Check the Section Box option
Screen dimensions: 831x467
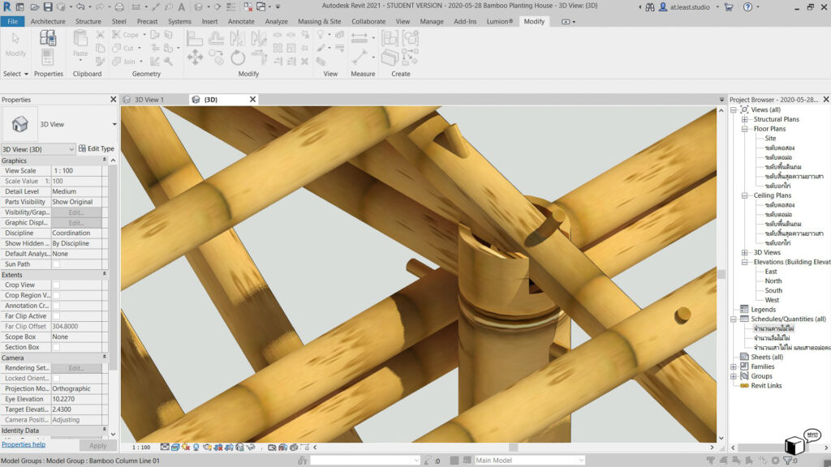56,347
